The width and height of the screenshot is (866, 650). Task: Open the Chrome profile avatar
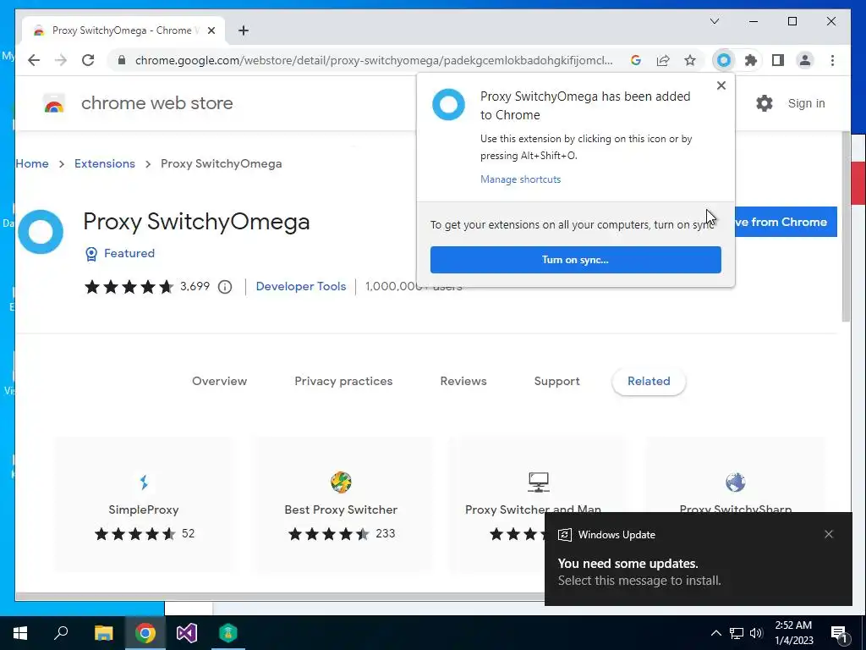[805, 60]
